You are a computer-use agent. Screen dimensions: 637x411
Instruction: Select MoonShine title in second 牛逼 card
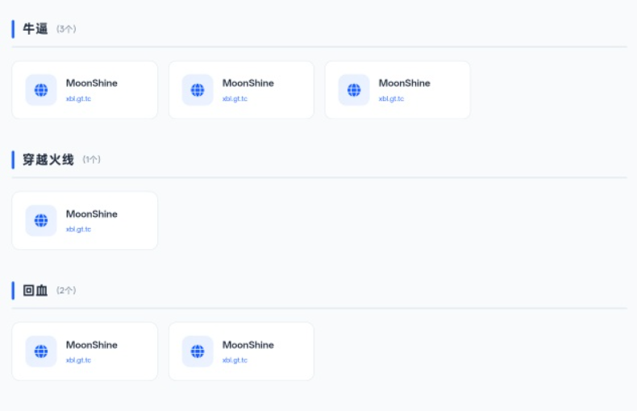point(248,83)
